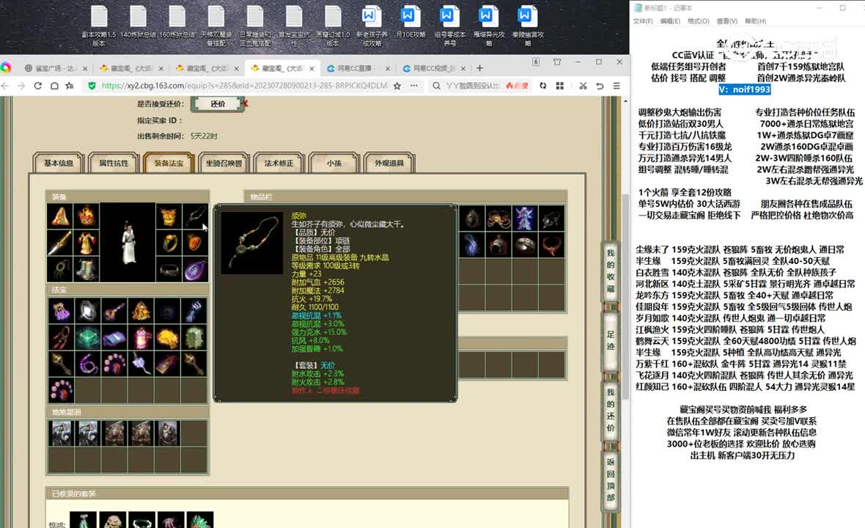Open browser screenshot scissors tool
Screen dimensions: 865x528
583,86
